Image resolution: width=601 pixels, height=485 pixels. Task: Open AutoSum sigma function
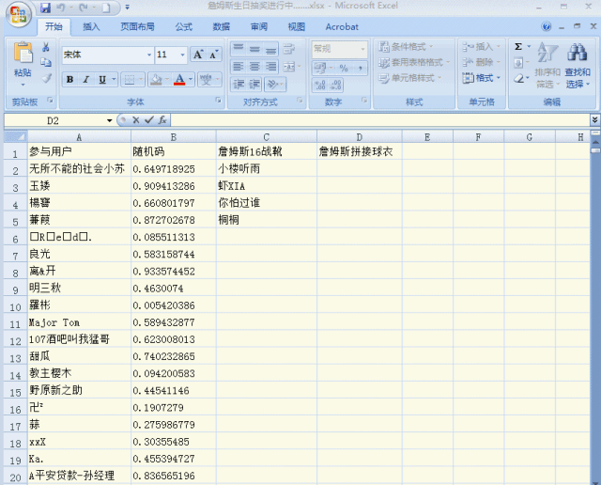518,46
